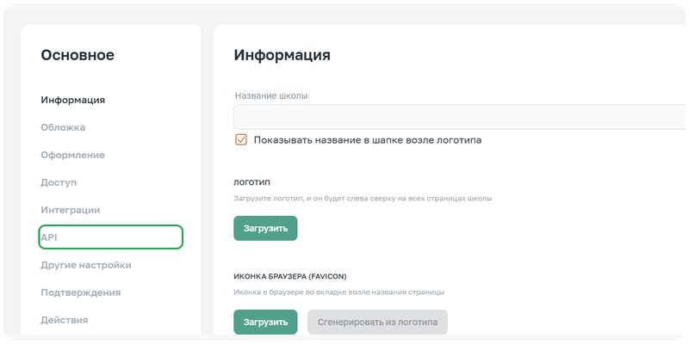Open the Информация section in sidebar
The image size is (689, 344).
click(73, 100)
